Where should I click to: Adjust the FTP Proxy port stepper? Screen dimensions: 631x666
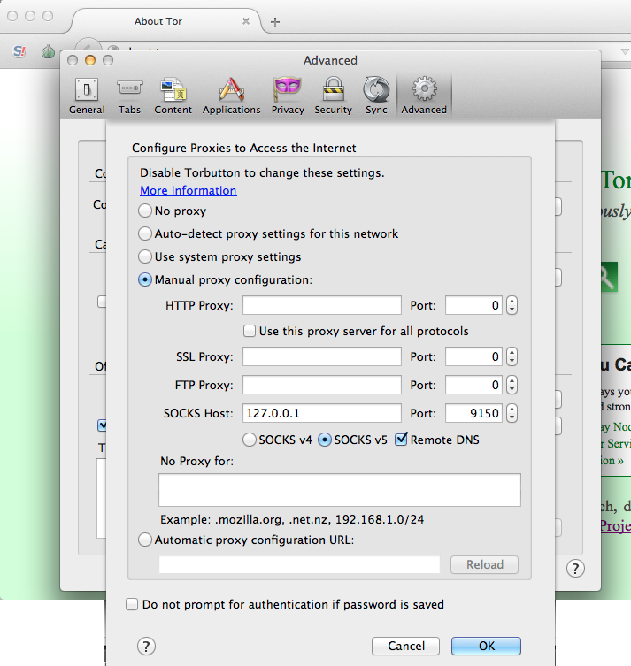point(512,385)
